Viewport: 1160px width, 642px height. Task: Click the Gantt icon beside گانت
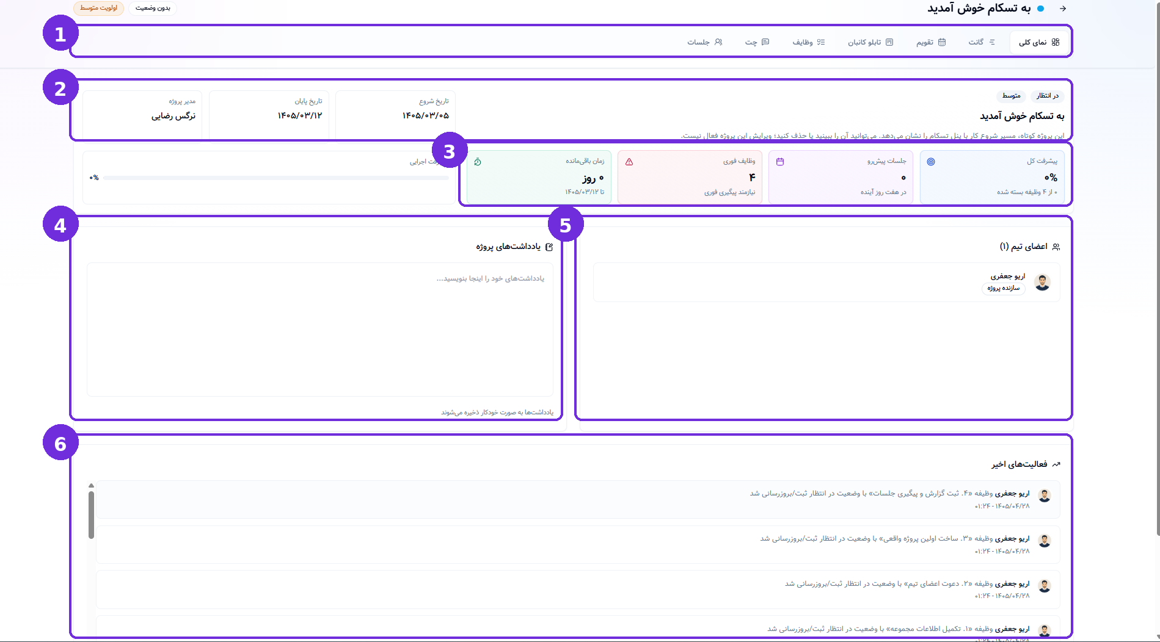tap(992, 42)
